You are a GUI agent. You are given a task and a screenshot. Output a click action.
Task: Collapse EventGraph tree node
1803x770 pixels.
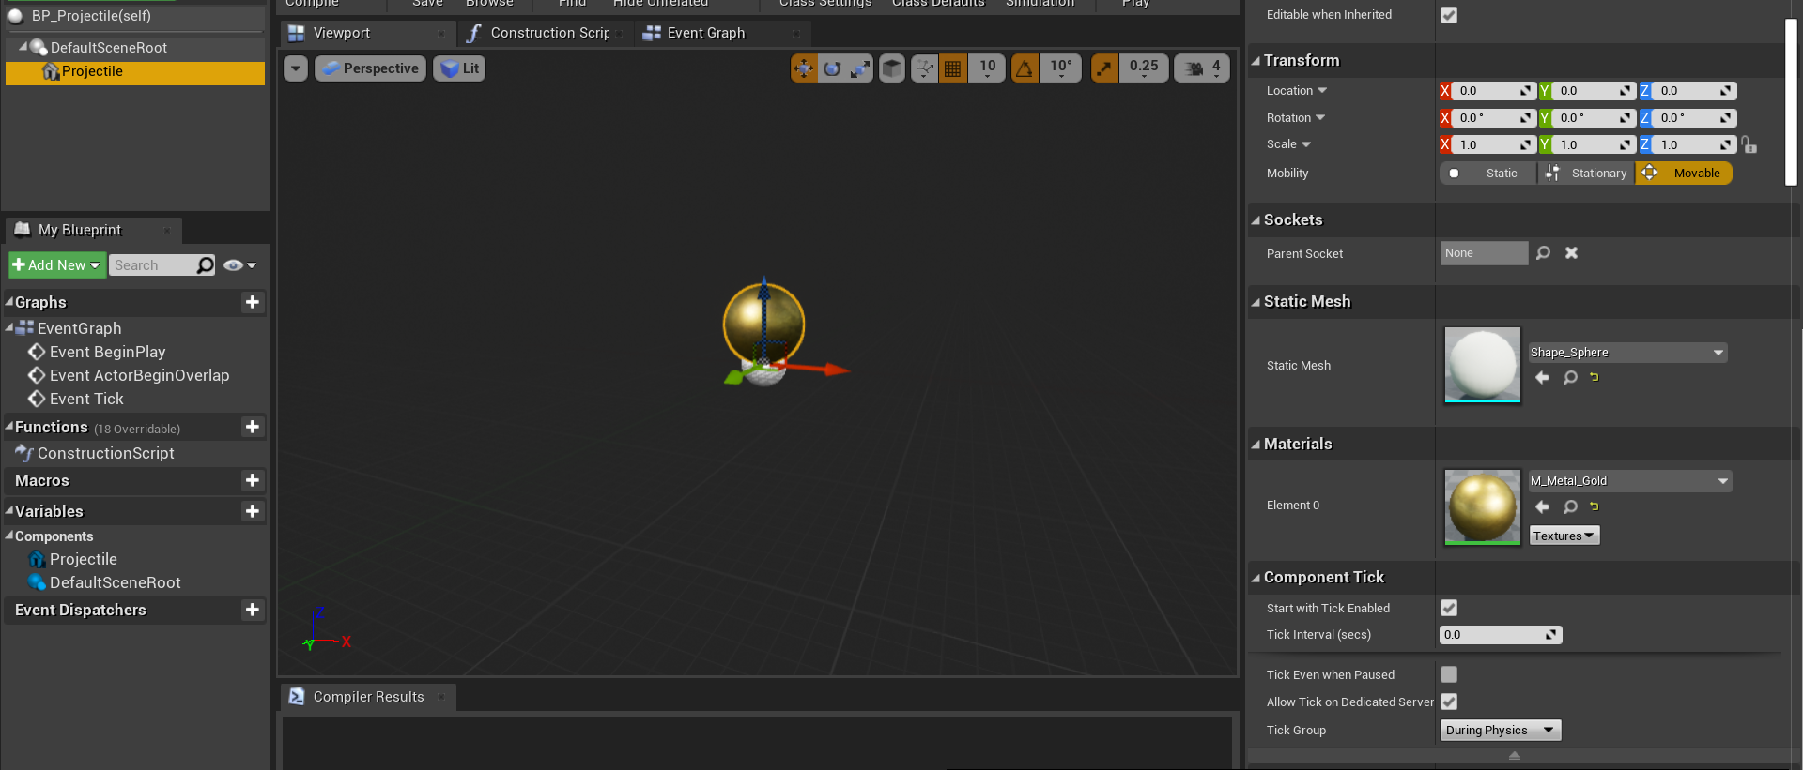coord(9,327)
